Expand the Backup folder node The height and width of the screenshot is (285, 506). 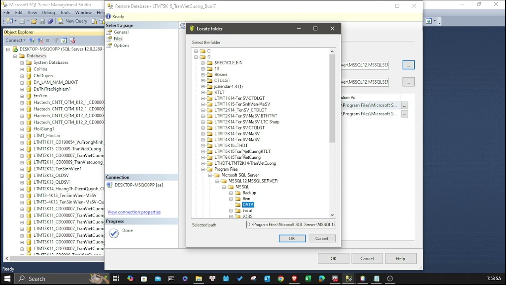coord(231,193)
